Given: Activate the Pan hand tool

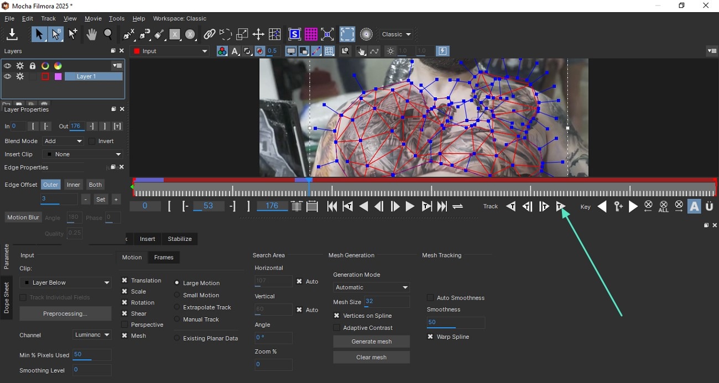Looking at the screenshot, I should coord(91,35).
